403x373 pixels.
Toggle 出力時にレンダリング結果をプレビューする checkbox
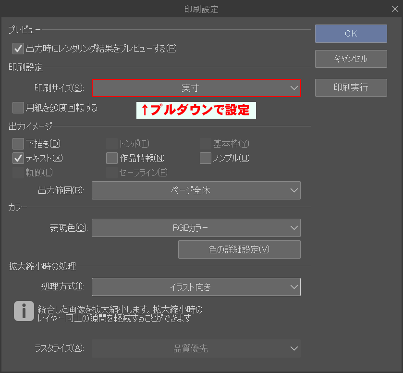18,49
